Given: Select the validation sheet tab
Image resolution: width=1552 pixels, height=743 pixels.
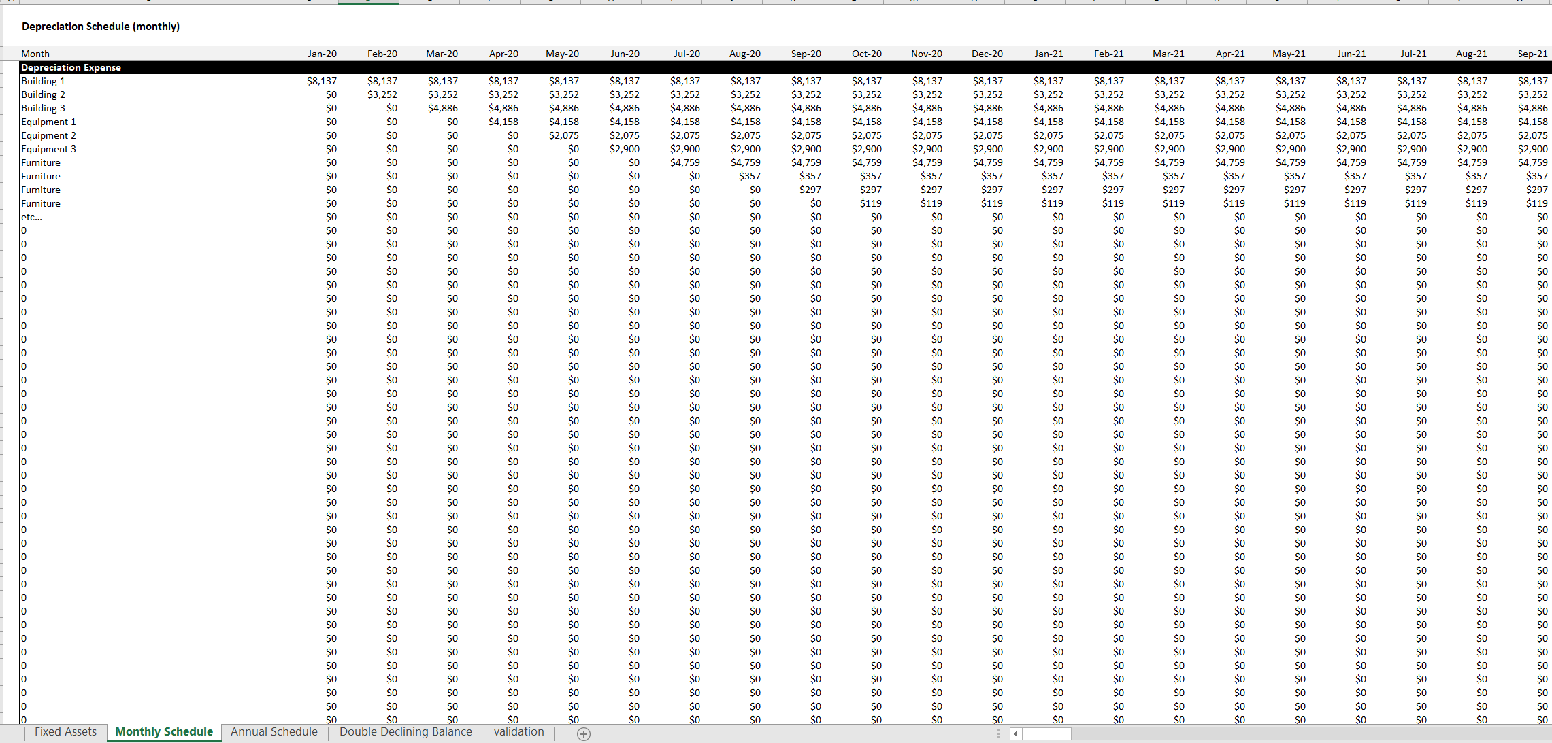Looking at the screenshot, I should (x=518, y=732).
